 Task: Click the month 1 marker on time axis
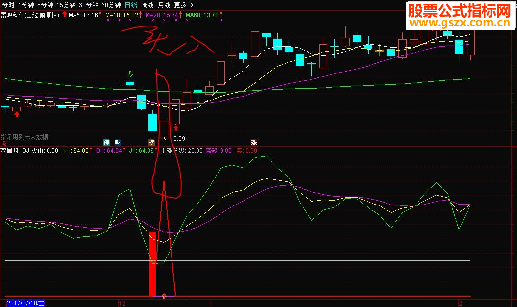tap(210, 304)
